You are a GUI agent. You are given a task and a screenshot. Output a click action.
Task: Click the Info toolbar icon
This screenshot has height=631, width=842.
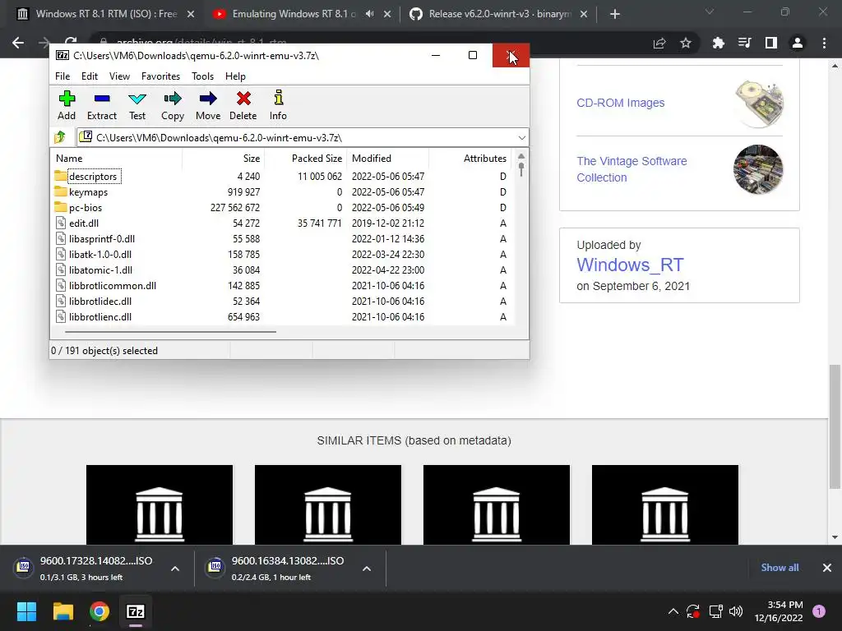click(x=278, y=105)
